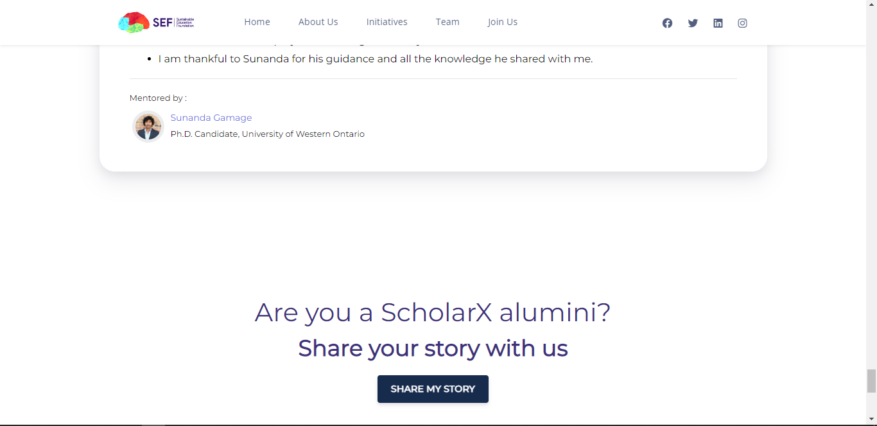
Task: Open the Team page from navigation
Action: point(447,21)
